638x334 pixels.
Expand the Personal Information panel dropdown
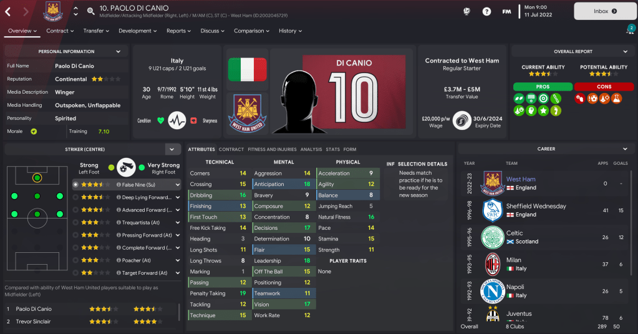click(118, 52)
